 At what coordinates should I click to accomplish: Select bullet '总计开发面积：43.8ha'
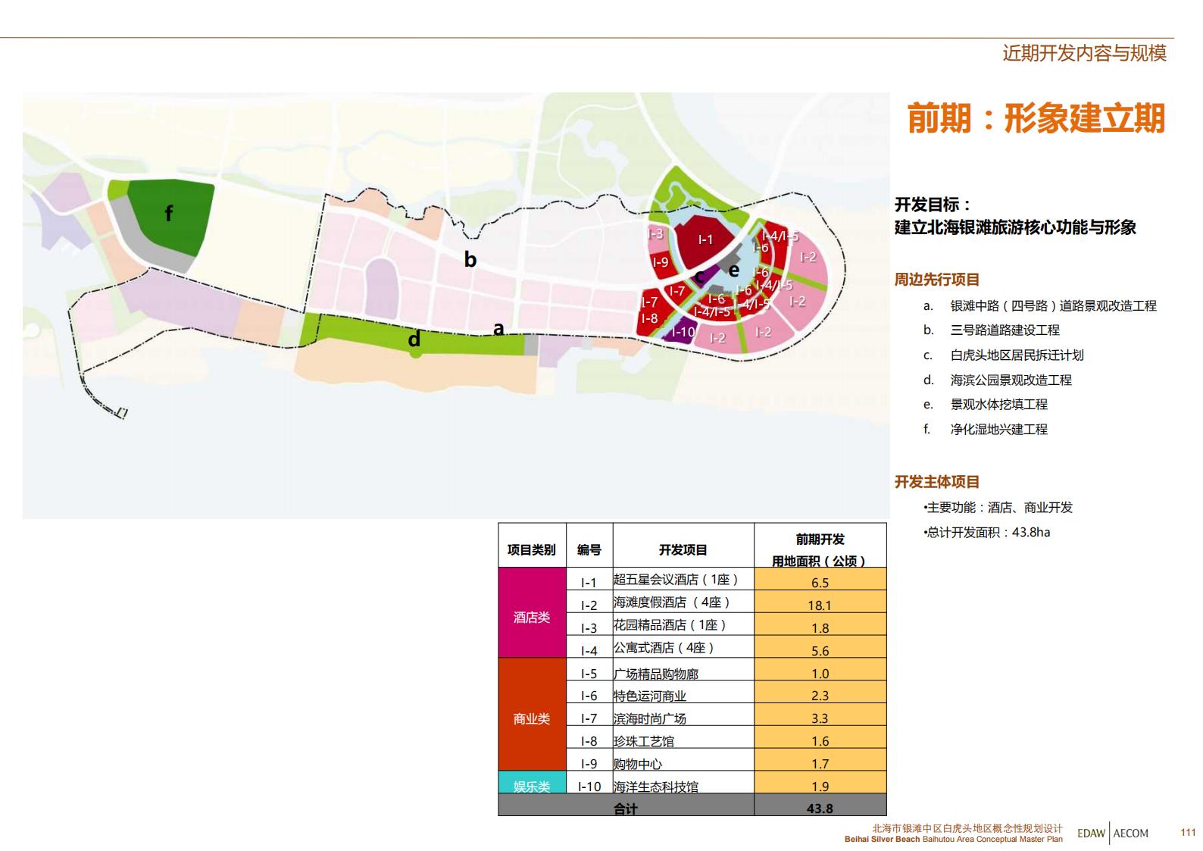(987, 532)
